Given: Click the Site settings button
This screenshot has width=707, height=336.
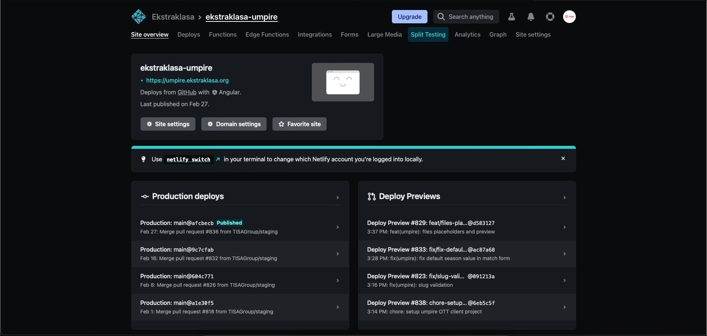Looking at the screenshot, I should [168, 124].
